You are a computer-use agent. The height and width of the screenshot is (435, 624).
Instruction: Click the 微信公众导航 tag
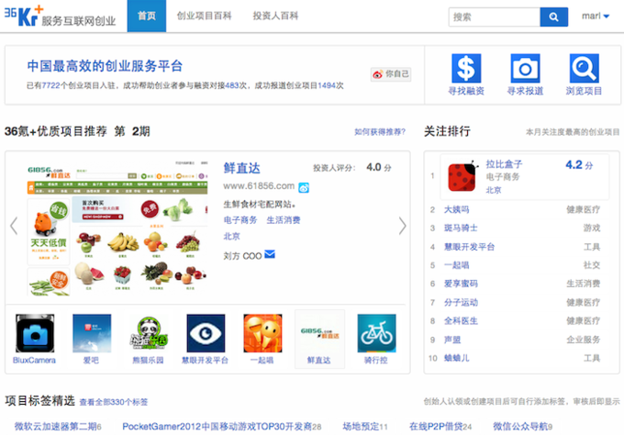[x=522, y=426]
